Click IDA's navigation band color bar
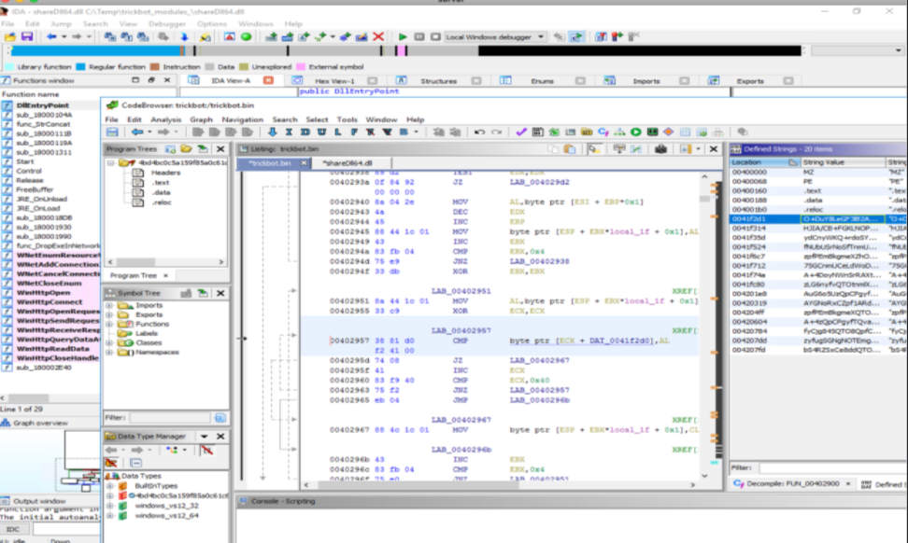This screenshot has height=543, width=908. [x=405, y=51]
